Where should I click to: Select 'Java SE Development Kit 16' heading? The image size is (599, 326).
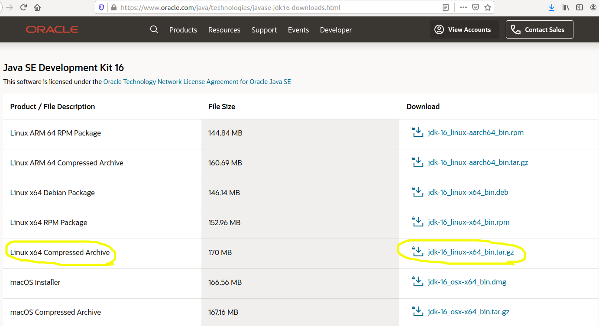[x=63, y=68]
